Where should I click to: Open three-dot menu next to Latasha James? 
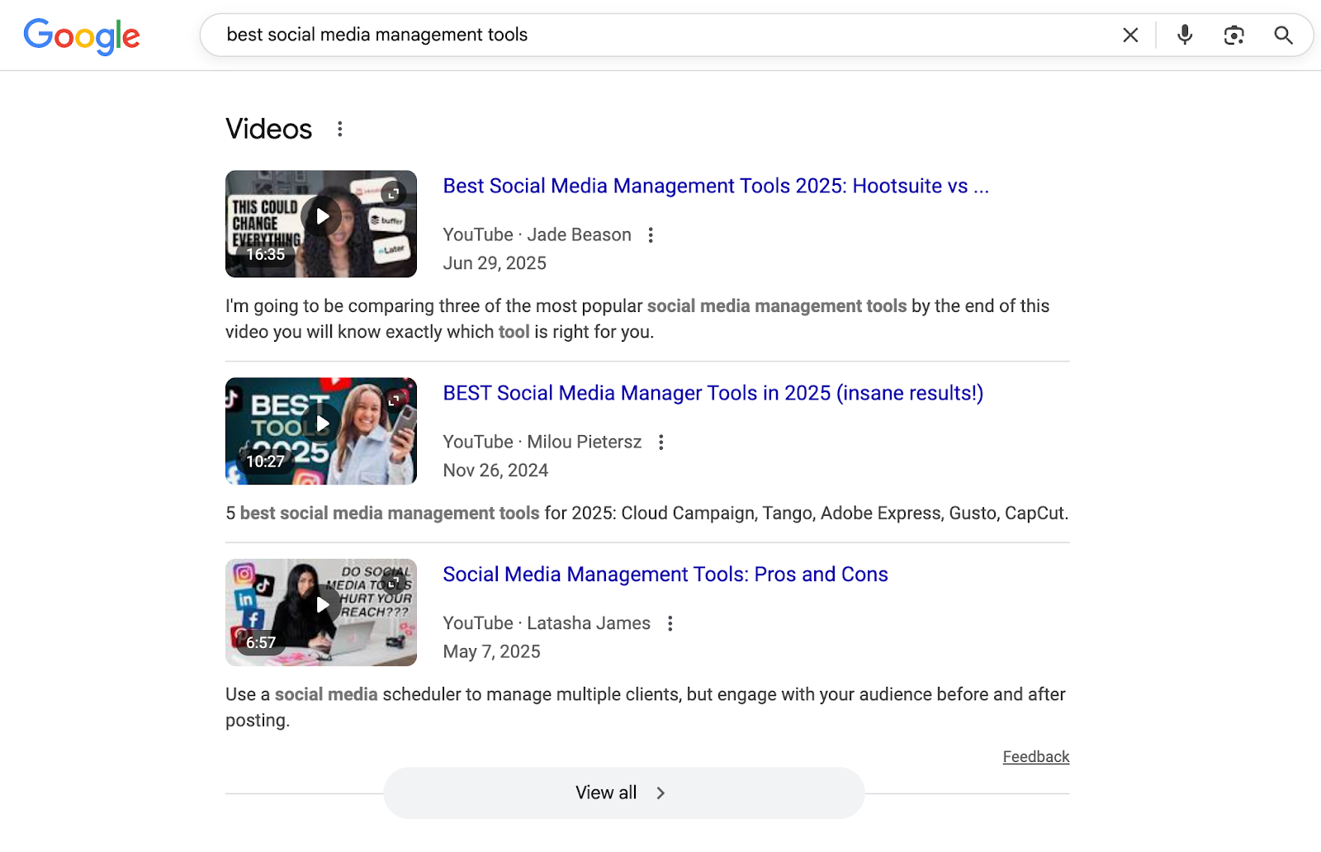tap(670, 623)
